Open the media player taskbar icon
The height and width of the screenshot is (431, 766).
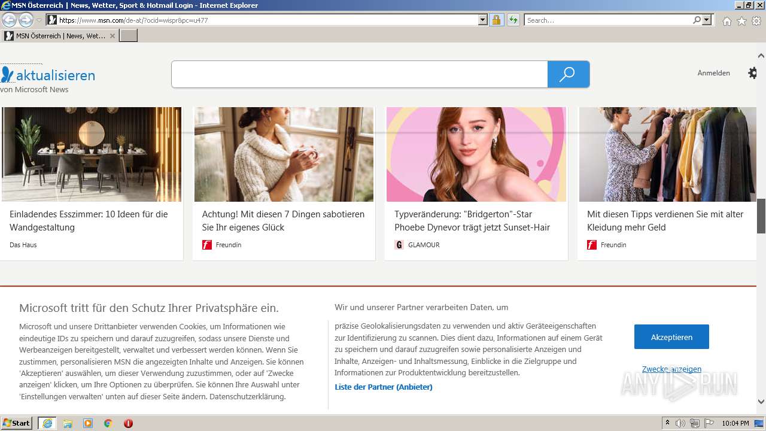pyautogui.click(x=88, y=423)
